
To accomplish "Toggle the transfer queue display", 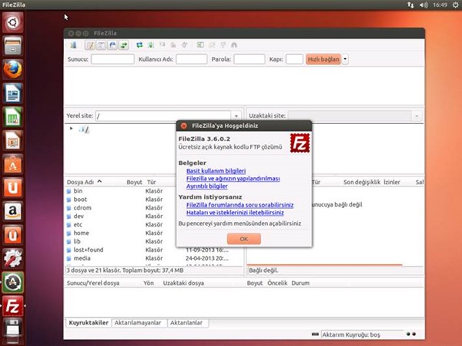I will tap(123, 45).
